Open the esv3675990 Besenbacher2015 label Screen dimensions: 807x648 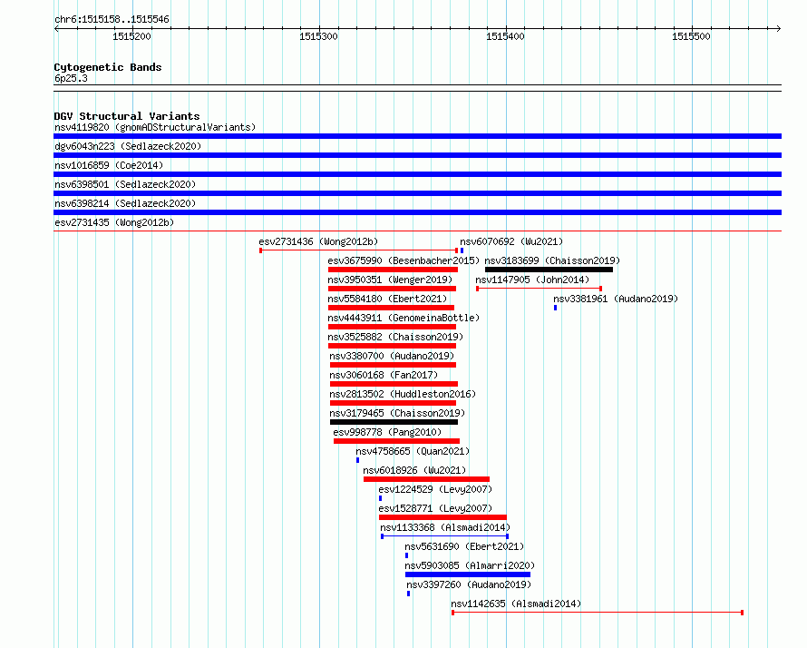403,260
